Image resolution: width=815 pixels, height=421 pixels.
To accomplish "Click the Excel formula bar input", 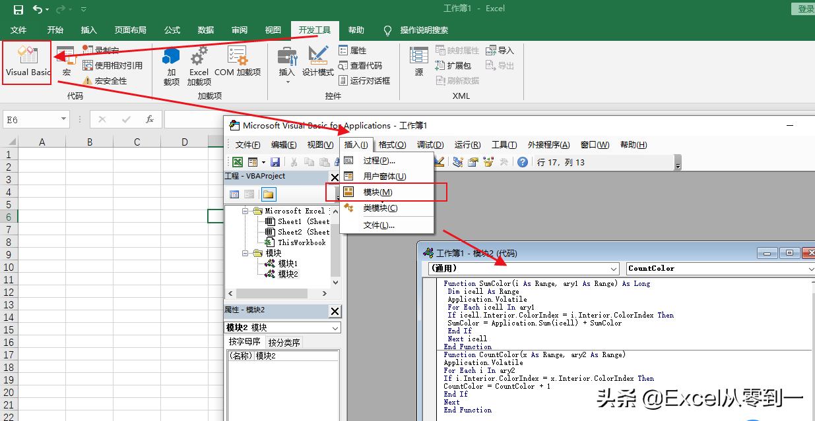I will click(x=194, y=119).
